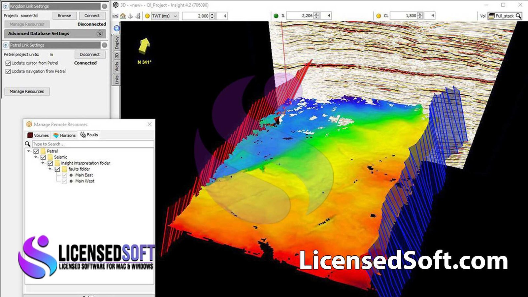528x297 pixels.
Task: Click the insight interpretation folder icon
Action: tap(57, 163)
